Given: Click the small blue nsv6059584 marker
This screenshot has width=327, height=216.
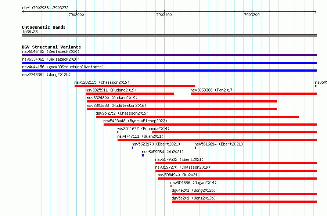Looking at the screenshot, I should click(x=143, y=155).
